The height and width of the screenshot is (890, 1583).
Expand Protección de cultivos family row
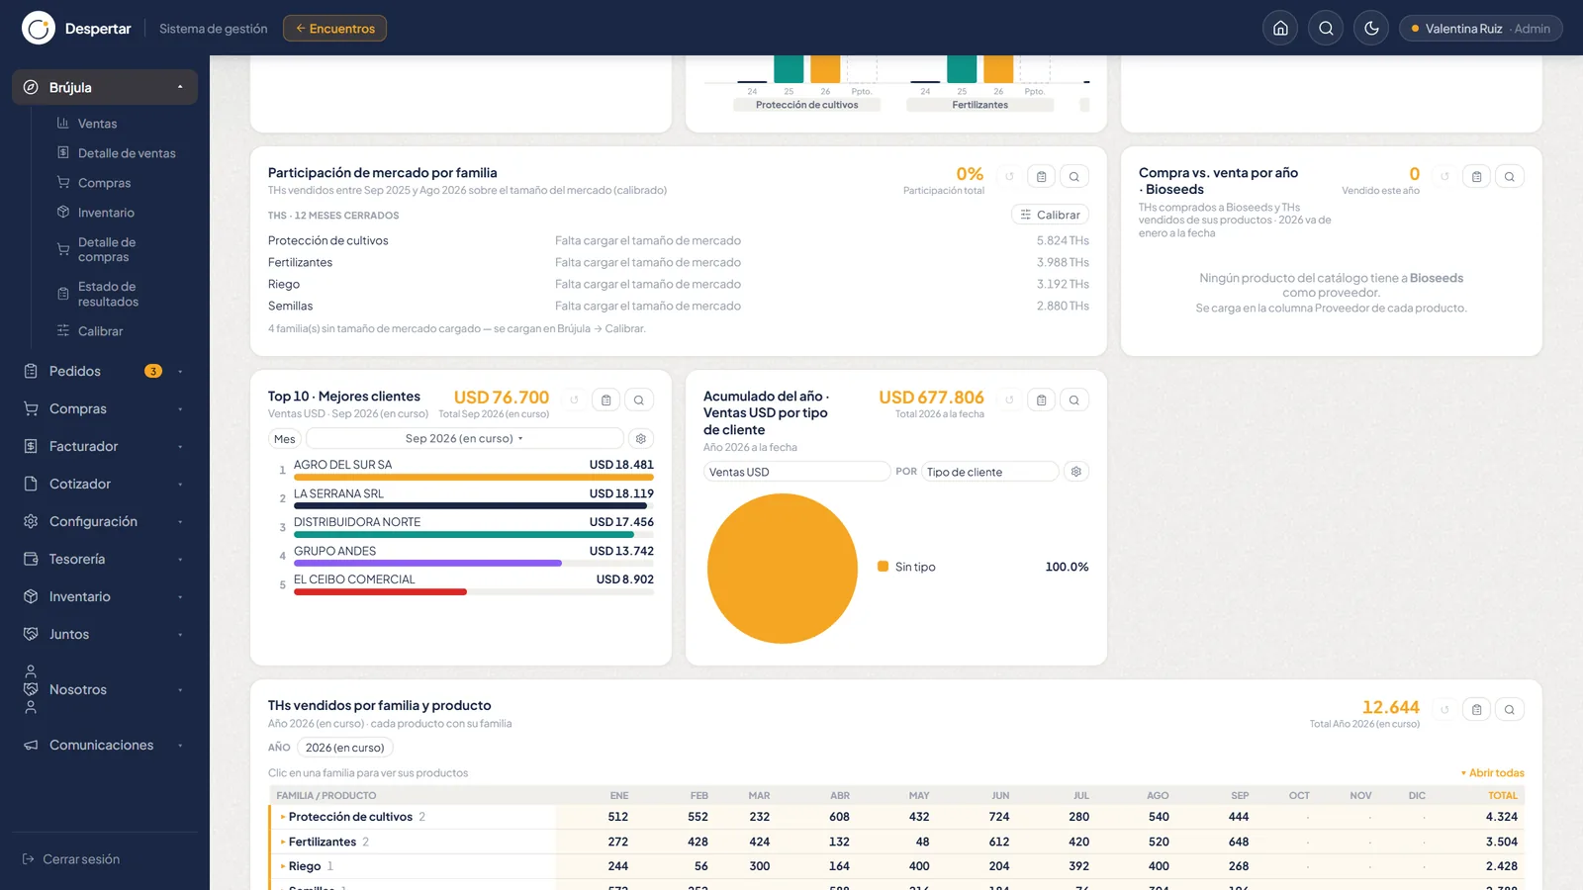[x=896, y=817]
